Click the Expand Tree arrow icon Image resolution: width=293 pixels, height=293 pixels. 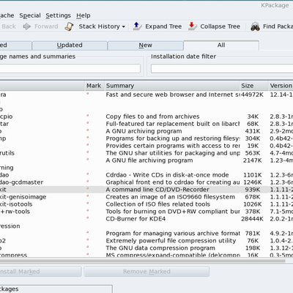137,26
